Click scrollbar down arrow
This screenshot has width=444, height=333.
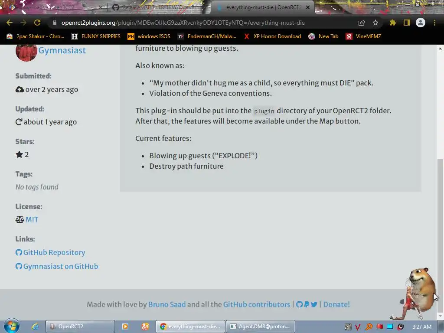pyautogui.click(x=441, y=316)
